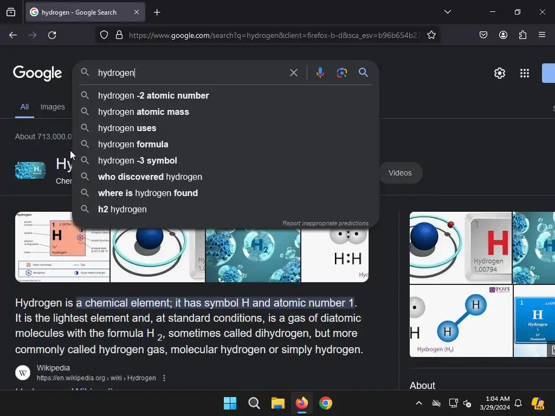View site security lock information
Viewport: 555px width, 416px height.
(x=119, y=35)
